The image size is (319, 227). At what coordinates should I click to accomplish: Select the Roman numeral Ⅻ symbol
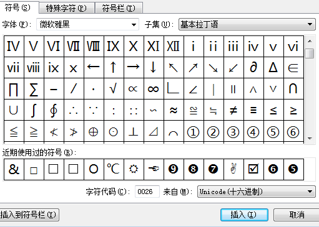pos(174,47)
